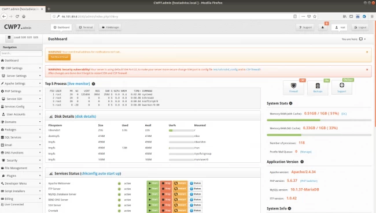Click the Memory RAM with Cache usage bar
Screen dimensions: 376x213
click(319, 120)
